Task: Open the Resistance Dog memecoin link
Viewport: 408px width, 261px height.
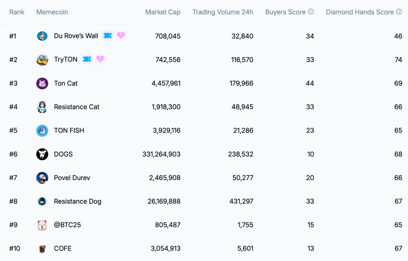Action: [77, 201]
